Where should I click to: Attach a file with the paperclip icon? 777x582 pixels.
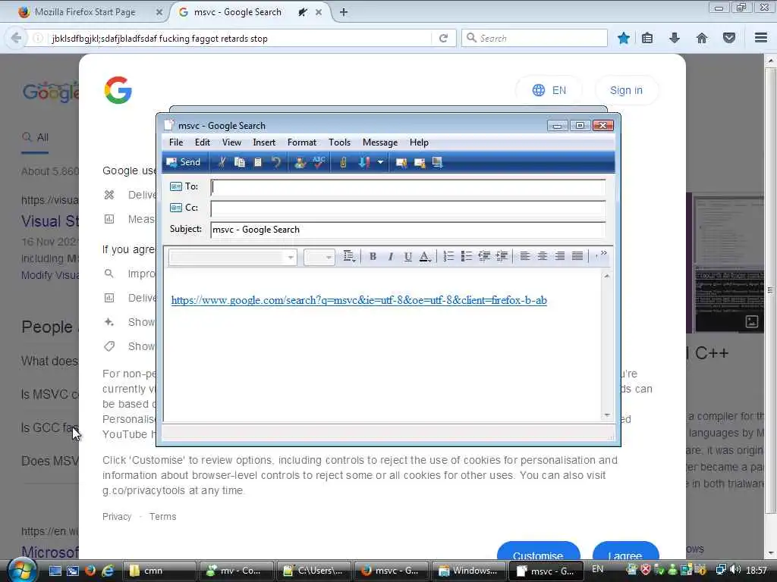coord(343,162)
